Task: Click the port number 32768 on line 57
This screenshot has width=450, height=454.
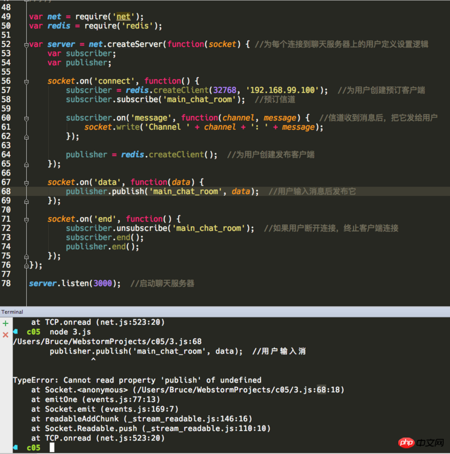Action: pos(224,90)
